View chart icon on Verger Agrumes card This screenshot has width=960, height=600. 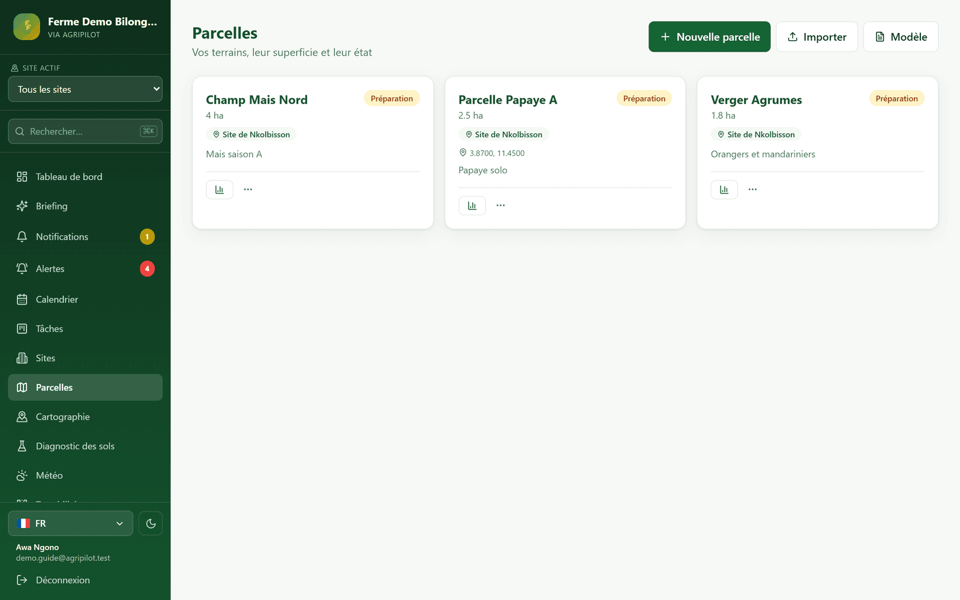tap(724, 190)
